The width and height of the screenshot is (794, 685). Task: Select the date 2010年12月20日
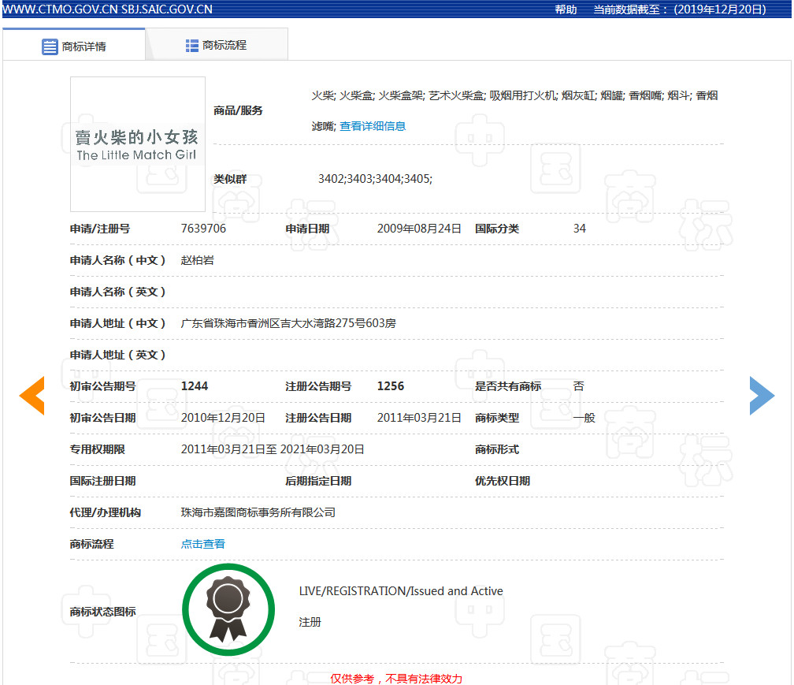pyautogui.click(x=223, y=418)
